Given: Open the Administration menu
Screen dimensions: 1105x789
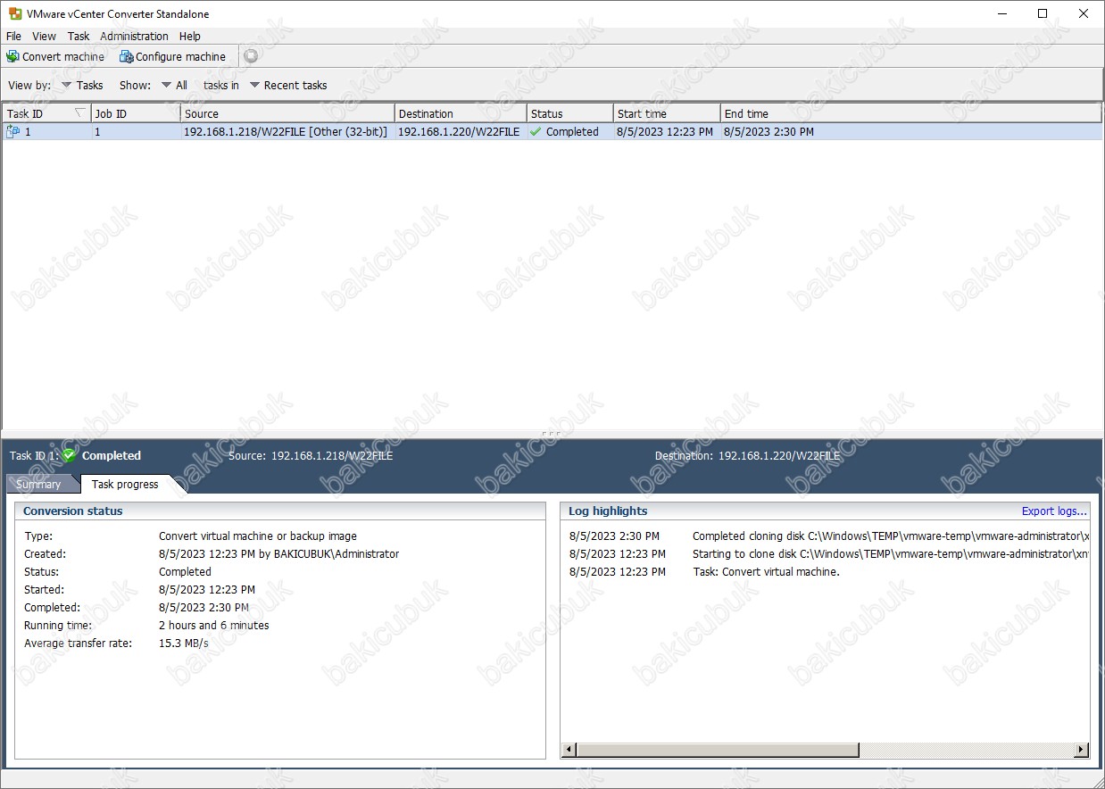Looking at the screenshot, I should 134,36.
